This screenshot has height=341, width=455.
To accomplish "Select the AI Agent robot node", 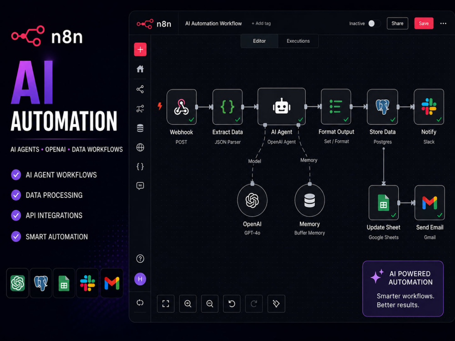I will 282,107.
